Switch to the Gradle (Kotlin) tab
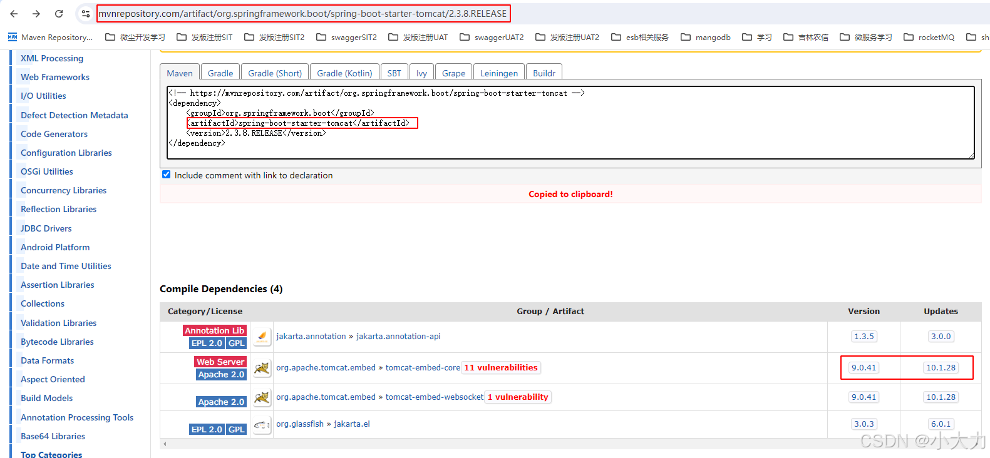The width and height of the screenshot is (990, 458). point(344,73)
